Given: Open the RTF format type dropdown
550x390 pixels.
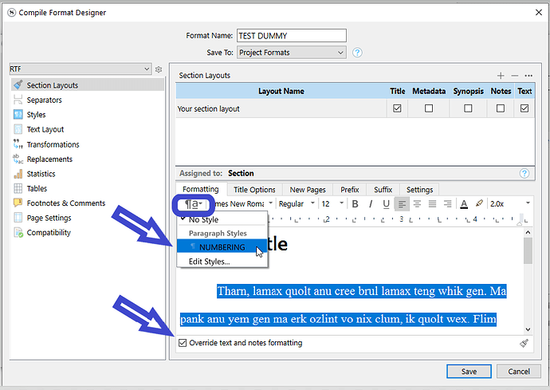Looking at the screenshot, I should (81, 69).
